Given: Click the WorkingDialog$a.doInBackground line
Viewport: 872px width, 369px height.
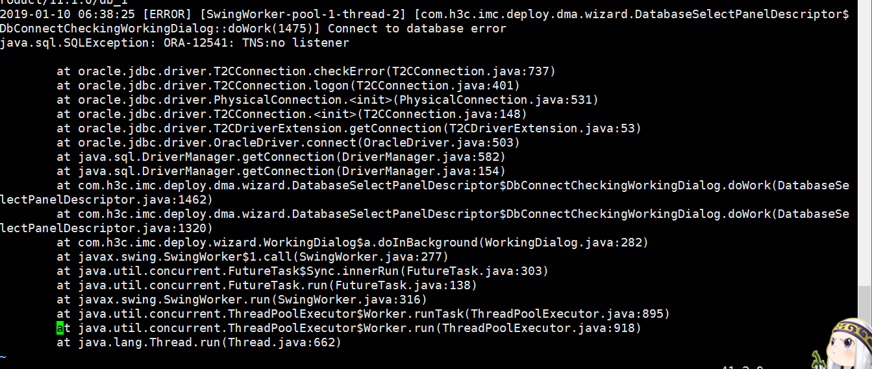Looking at the screenshot, I should (352, 243).
